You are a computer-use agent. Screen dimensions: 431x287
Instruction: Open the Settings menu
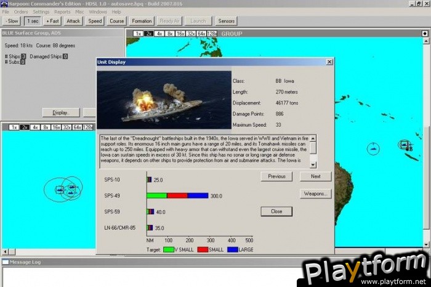41,12
